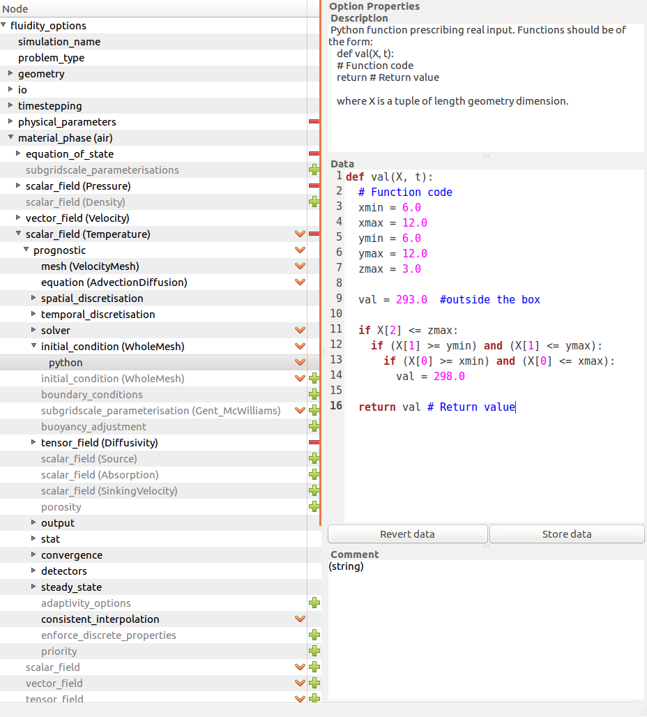Remove equation_of_state via red minus icon
The width and height of the screenshot is (647, 717).
click(314, 153)
